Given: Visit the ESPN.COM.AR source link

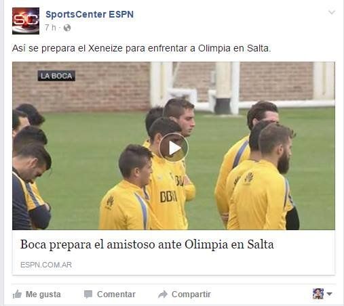Looking at the screenshot, I should [46, 265].
